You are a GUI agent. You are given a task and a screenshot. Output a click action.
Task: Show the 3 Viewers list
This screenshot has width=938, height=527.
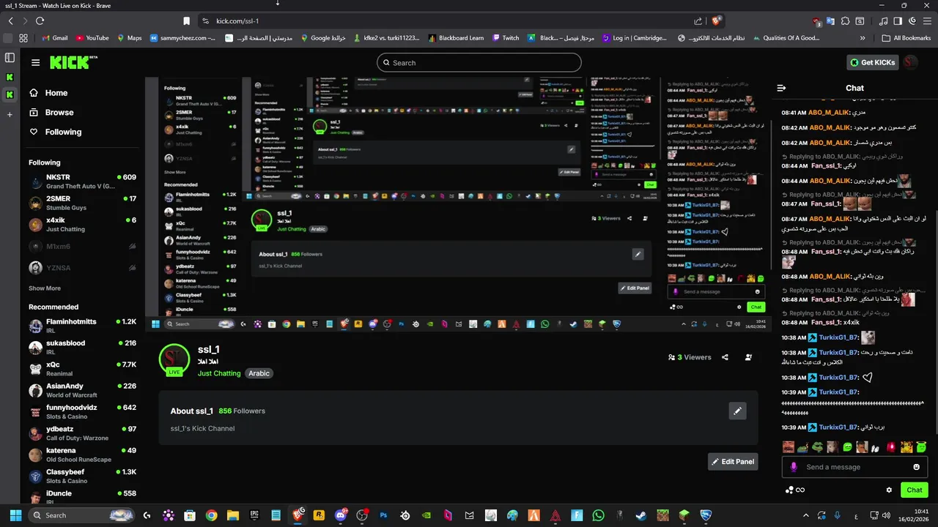pos(690,357)
